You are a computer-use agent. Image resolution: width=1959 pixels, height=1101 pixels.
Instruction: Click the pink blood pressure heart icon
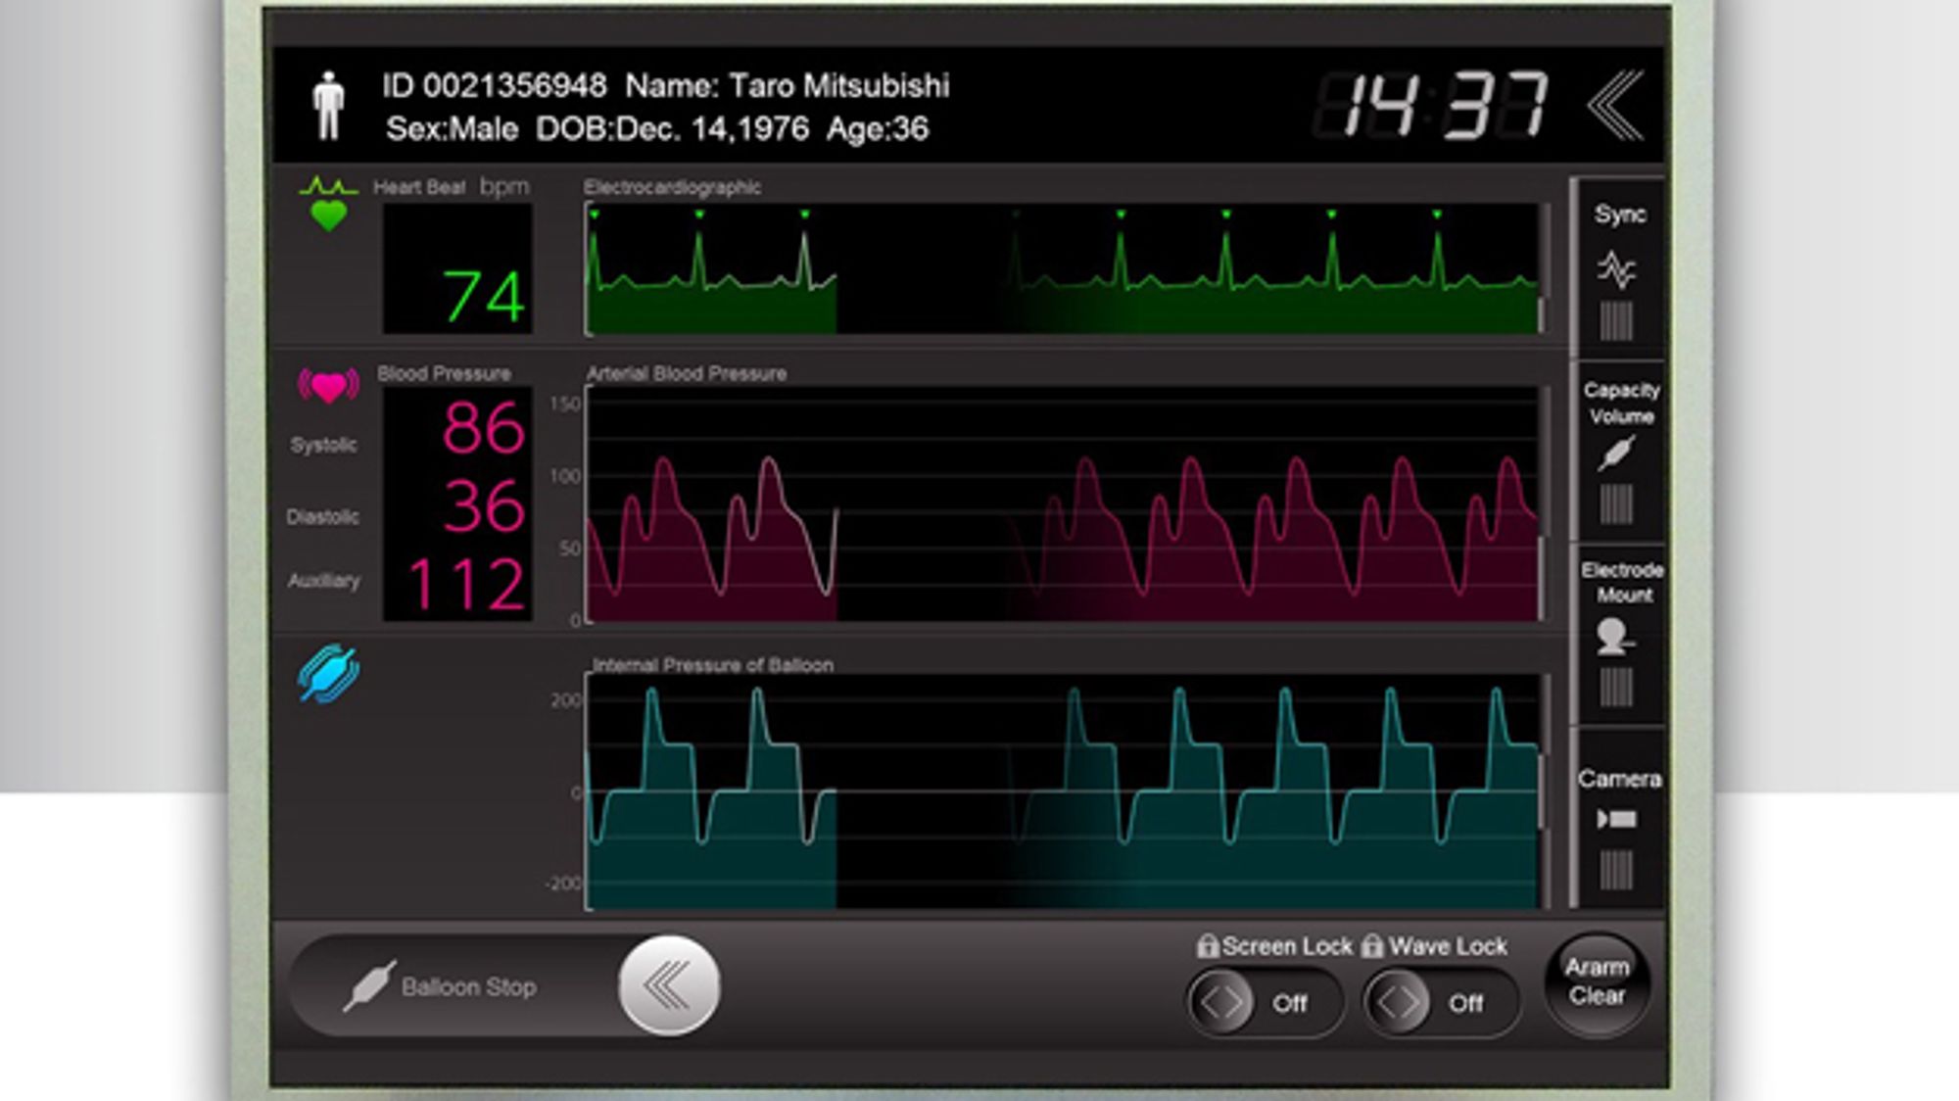(328, 386)
